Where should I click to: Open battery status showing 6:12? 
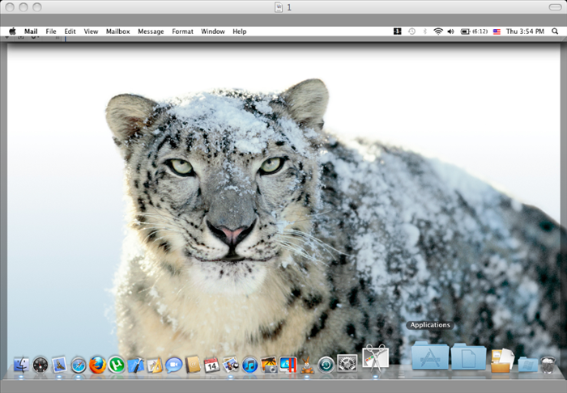474,32
